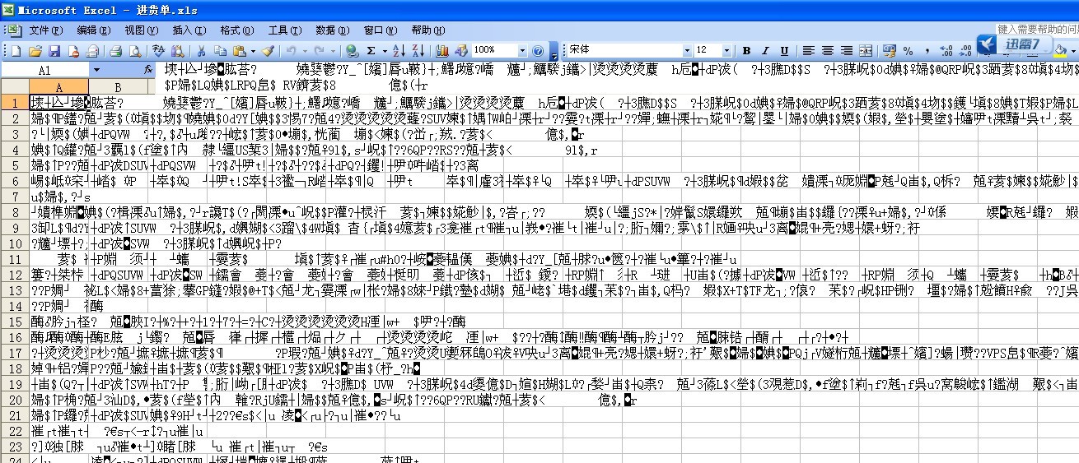Toggle Italic formatting
The width and height of the screenshot is (1079, 463).
point(765,50)
